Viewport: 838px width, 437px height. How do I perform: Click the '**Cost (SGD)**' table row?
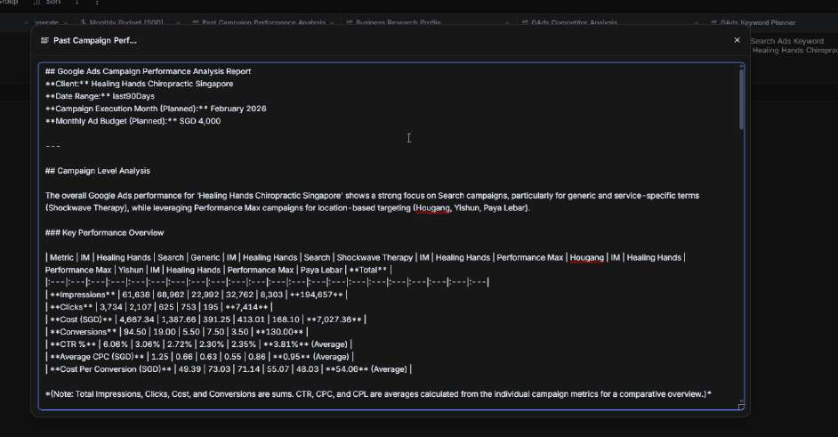click(205, 320)
